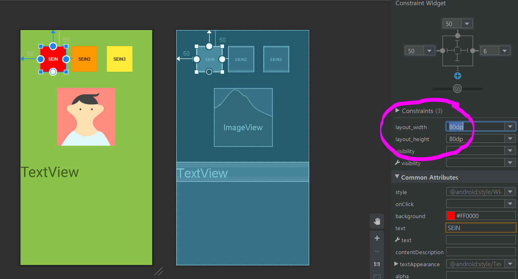Click the horizontal bias slider knob
The height and width of the screenshot is (279, 518).
457,89
